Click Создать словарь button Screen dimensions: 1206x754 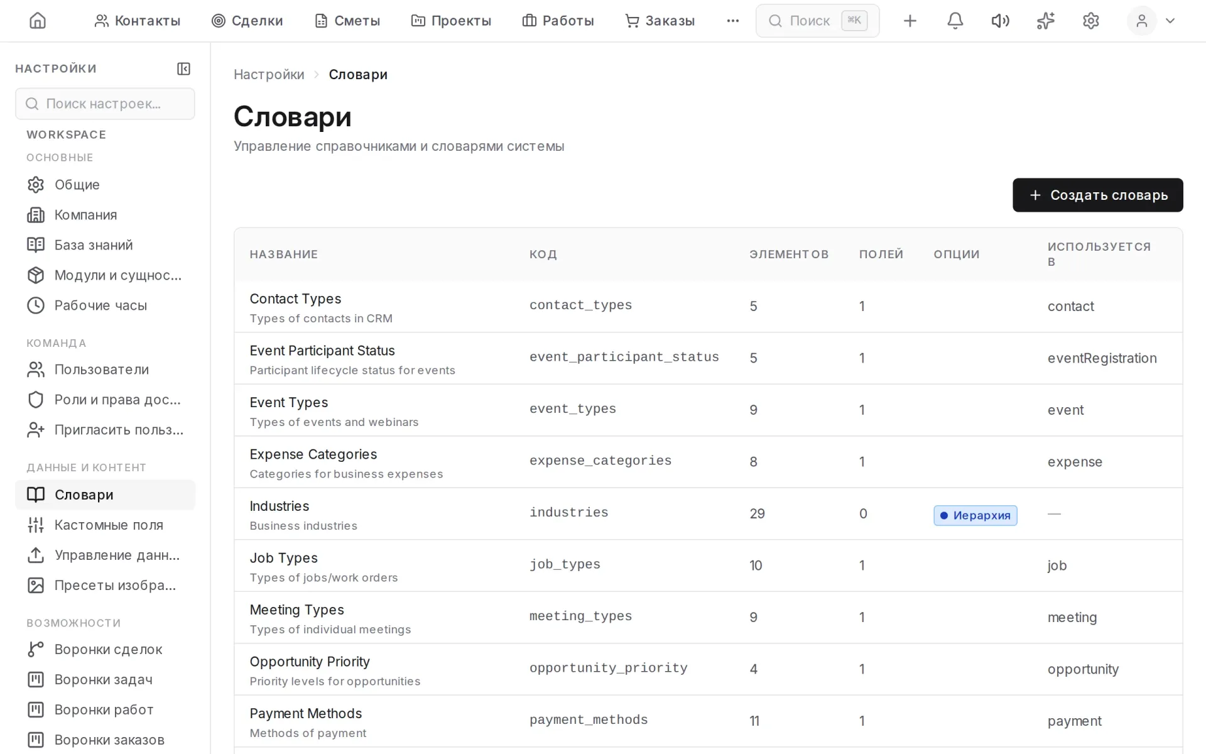[1097, 195]
